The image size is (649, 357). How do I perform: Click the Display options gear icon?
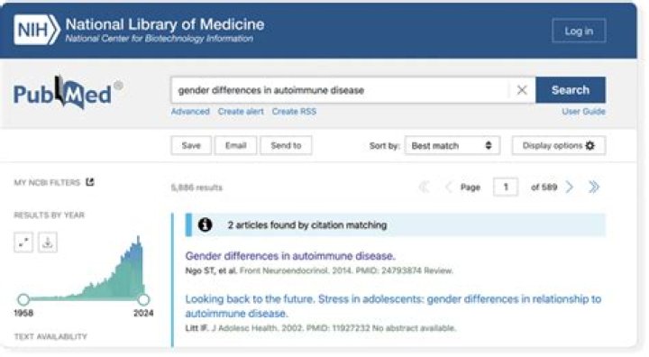[x=590, y=145]
